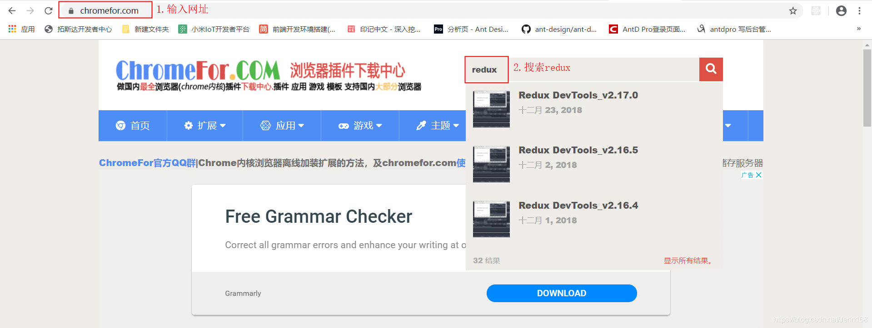Open the 应用 apps grid bookmark
Image resolution: width=872 pixels, height=328 pixels.
coord(21,29)
